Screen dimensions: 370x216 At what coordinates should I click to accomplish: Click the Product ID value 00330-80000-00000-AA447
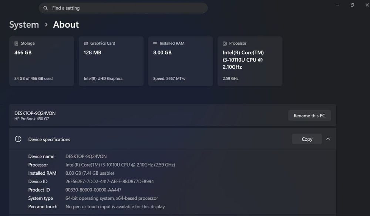click(93, 190)
